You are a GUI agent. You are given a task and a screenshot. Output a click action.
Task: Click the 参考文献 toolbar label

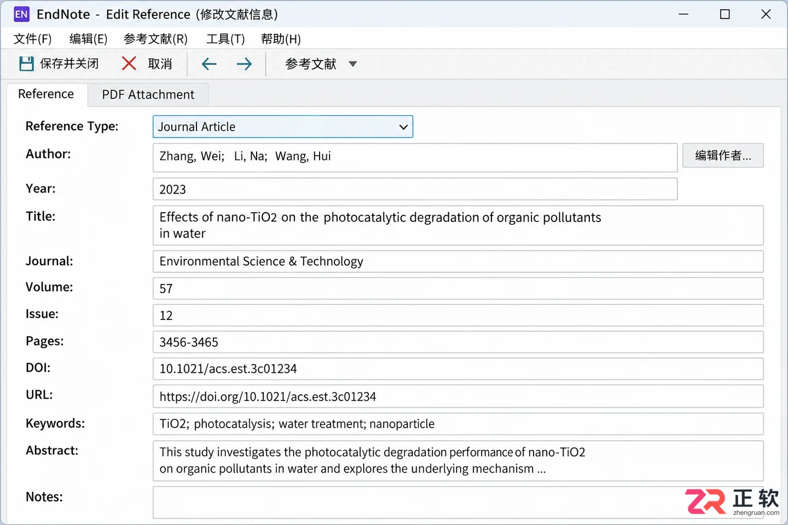311,64
